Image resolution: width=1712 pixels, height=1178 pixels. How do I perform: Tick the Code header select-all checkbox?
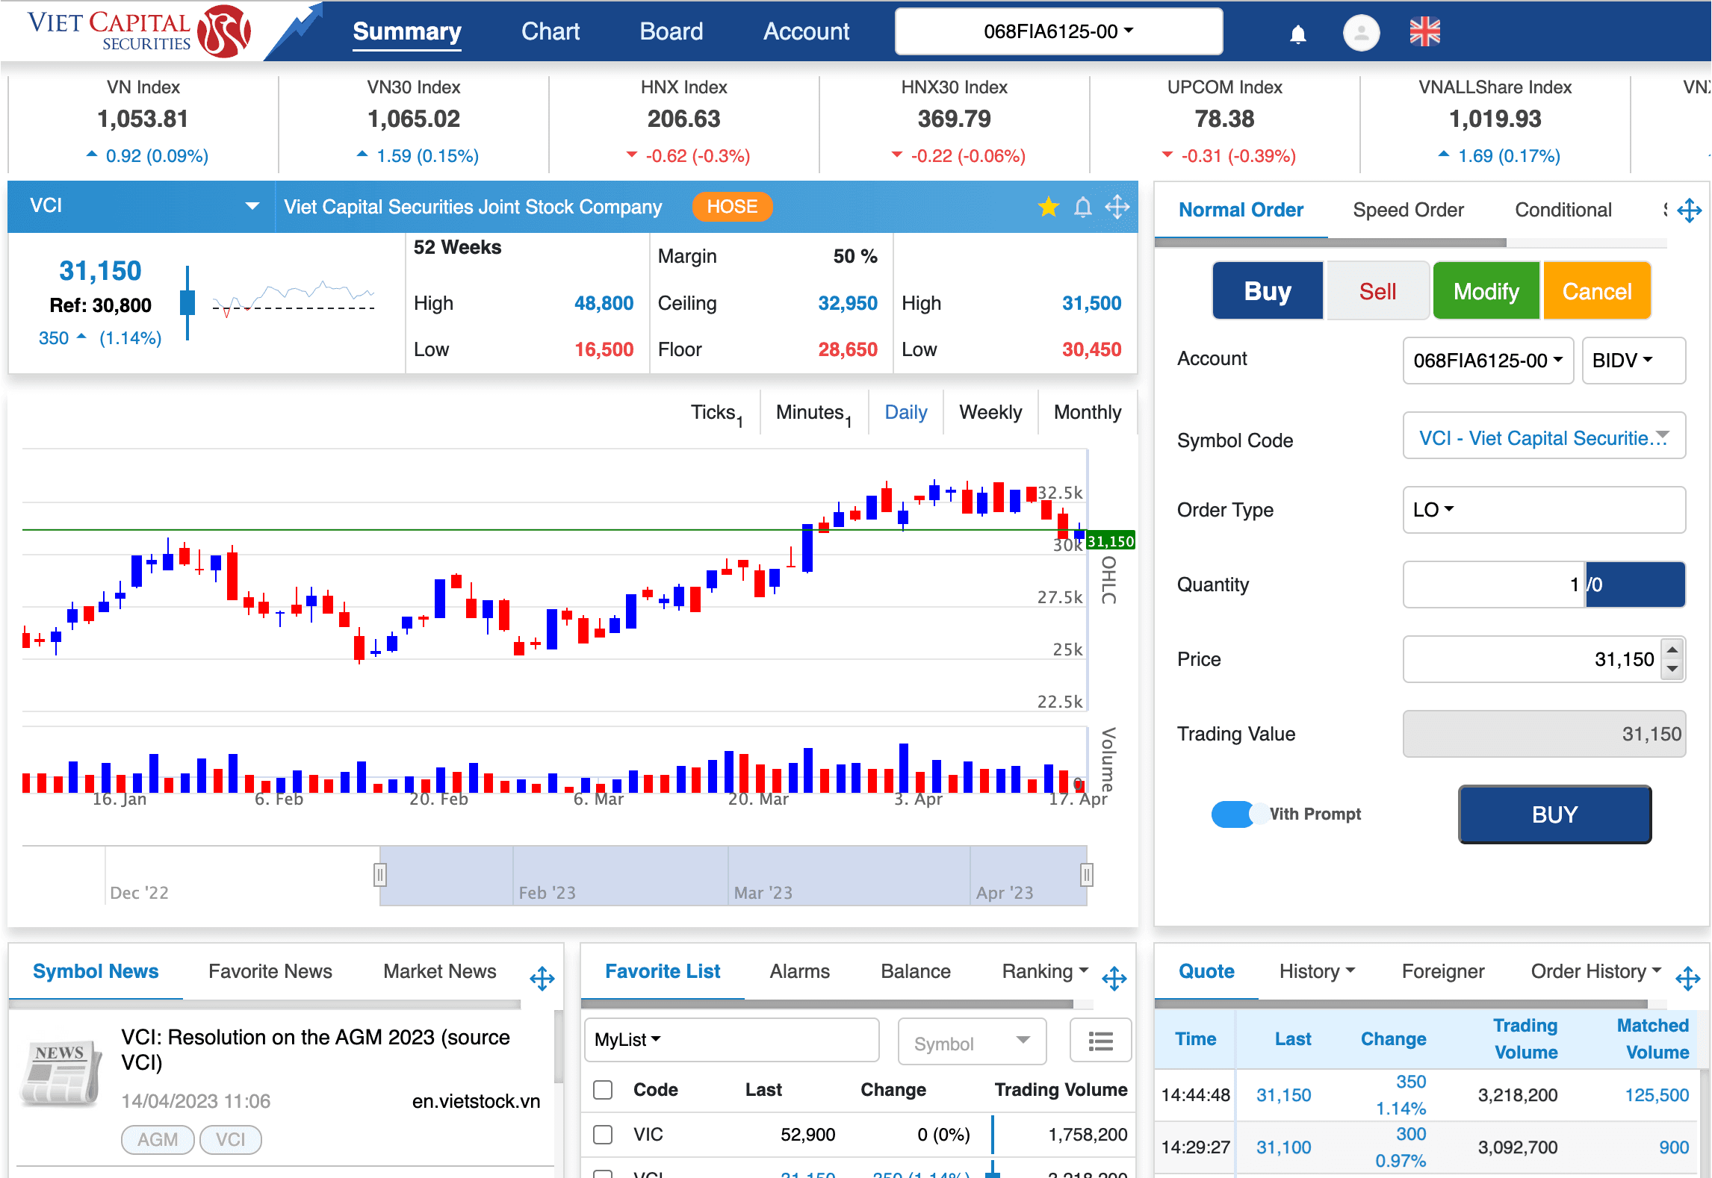(603, 1090)
